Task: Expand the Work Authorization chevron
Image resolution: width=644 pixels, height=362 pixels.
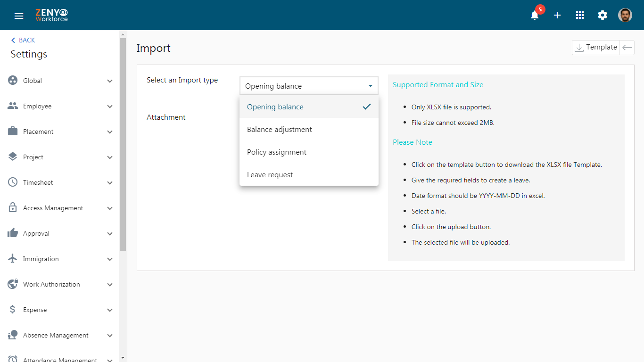Action: pos(110,285)
